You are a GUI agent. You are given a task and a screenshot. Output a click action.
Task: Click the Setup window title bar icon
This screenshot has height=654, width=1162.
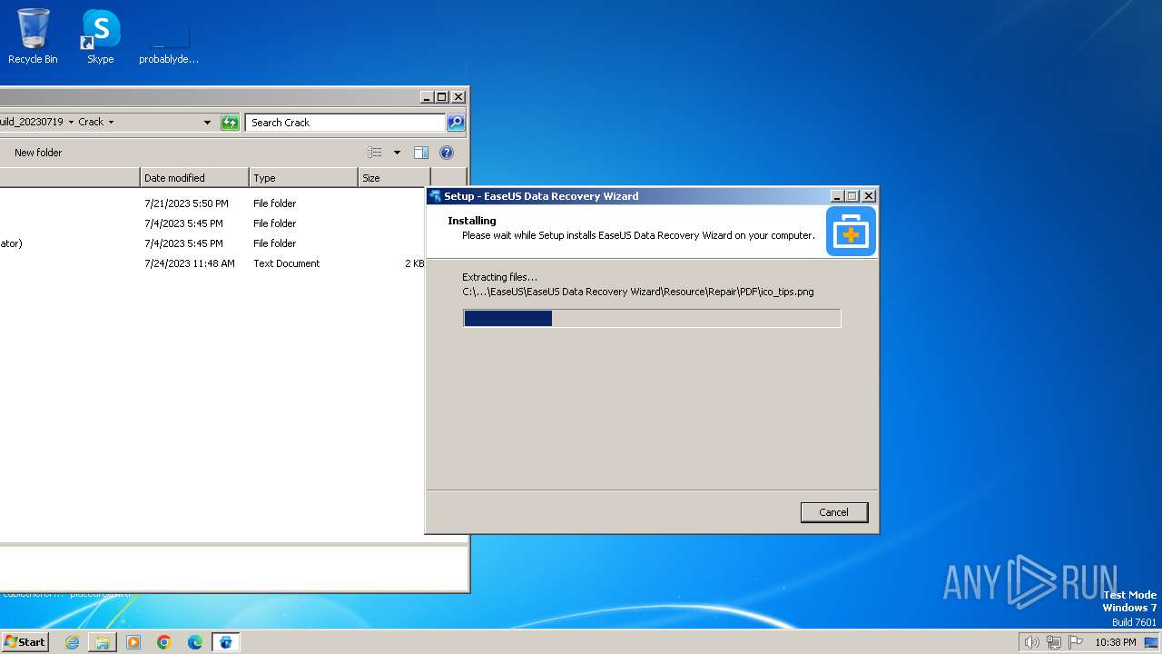point(436,196)
